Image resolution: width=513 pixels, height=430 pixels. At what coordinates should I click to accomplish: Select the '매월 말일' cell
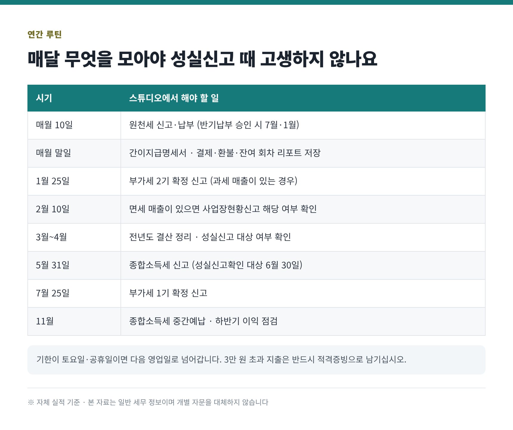coord(74,153)
